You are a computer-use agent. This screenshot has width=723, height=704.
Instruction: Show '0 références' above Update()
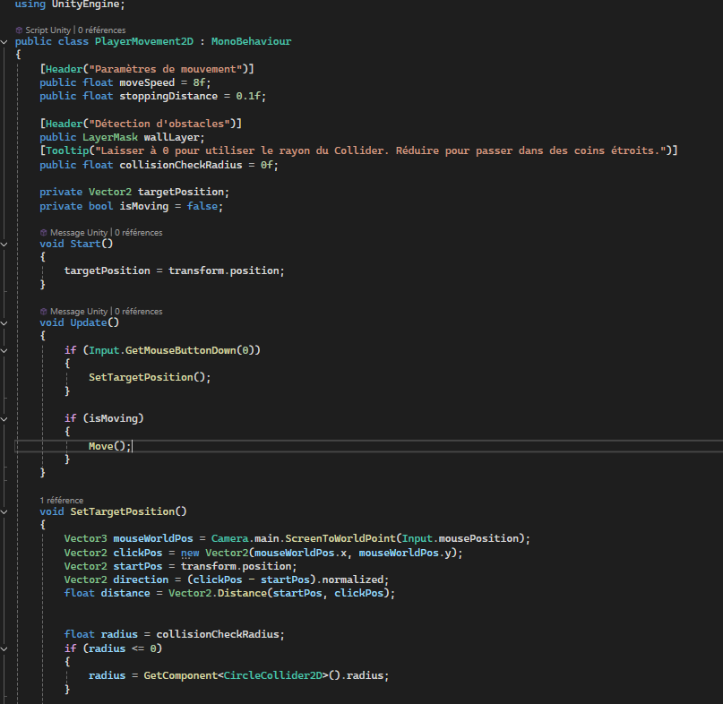pyautogui.click(x=138, y=311)
